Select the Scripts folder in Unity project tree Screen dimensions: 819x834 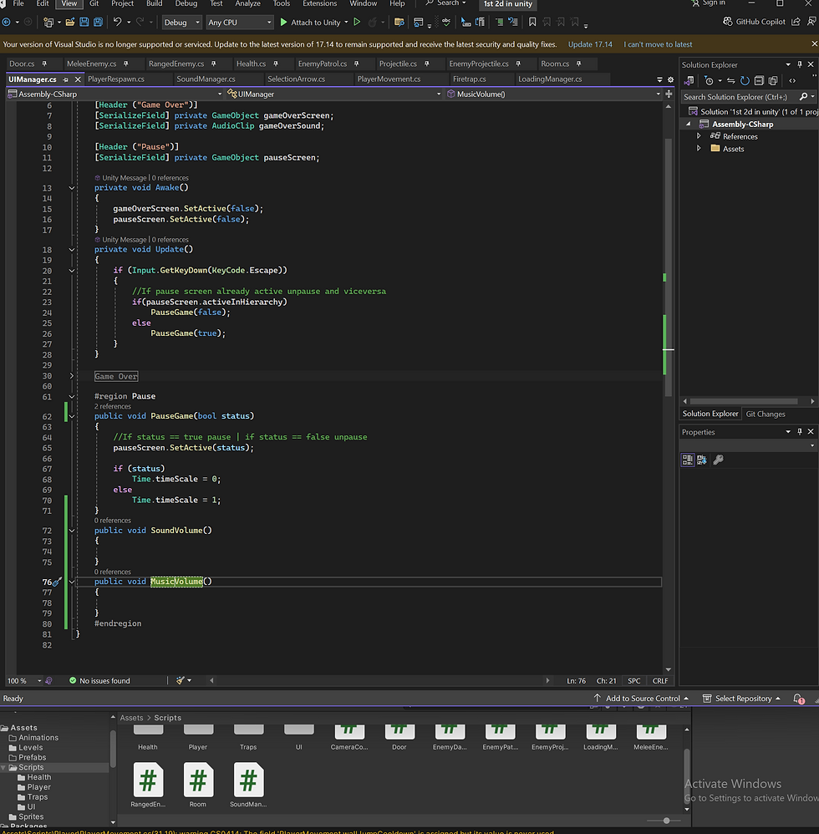(31, 767)
